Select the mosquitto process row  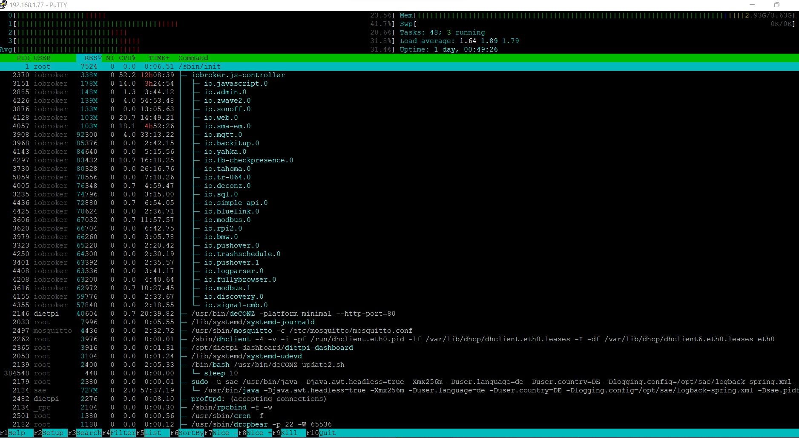pyautogui.click(x=399, y=331)
